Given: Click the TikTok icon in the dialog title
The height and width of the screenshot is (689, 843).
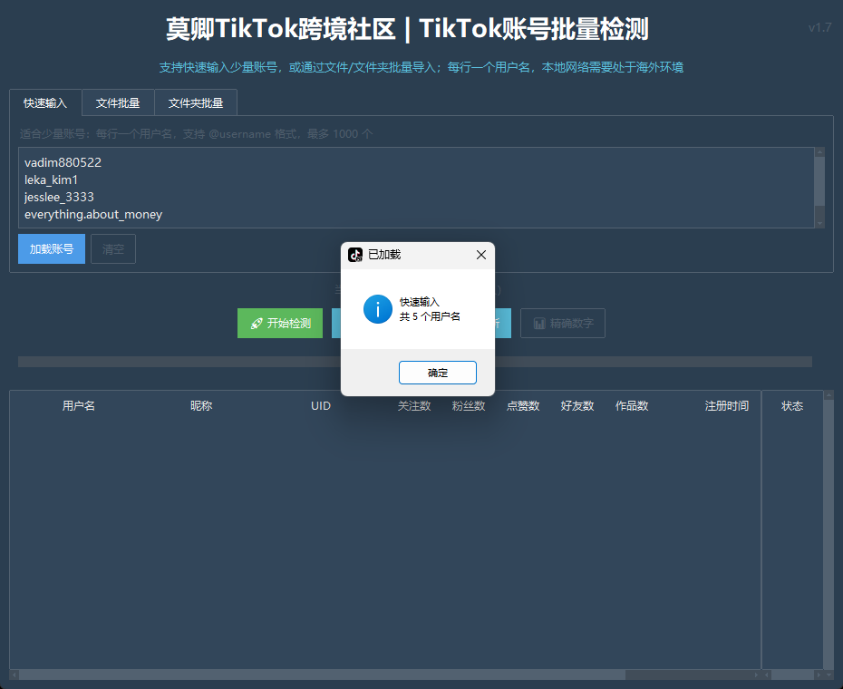Looking at the screenshot, I should point(355,255).
